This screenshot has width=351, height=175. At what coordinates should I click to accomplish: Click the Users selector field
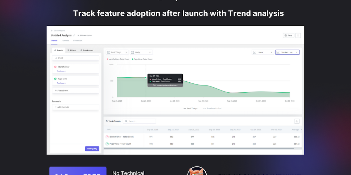point(75,58)
